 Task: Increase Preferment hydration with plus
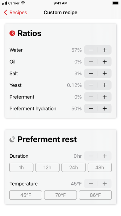[x=105, y=109]
